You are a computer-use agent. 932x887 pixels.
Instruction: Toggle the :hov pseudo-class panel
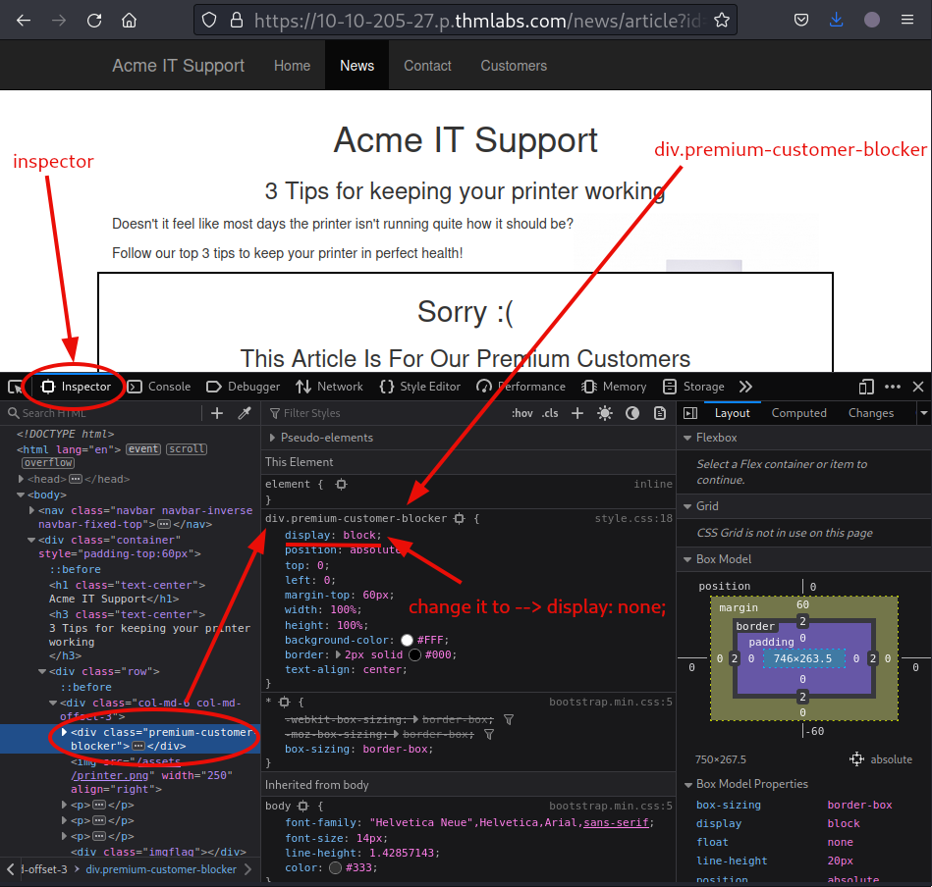[521, 413]
